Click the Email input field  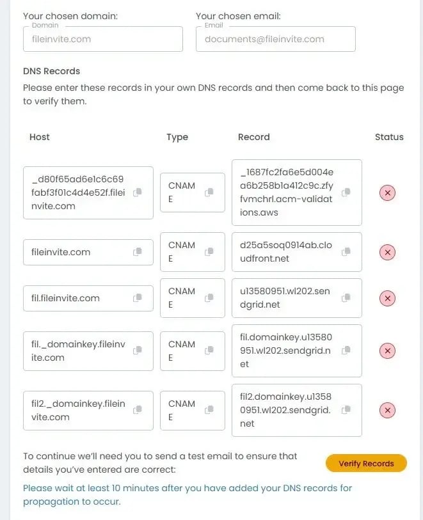tap(275, 39)
